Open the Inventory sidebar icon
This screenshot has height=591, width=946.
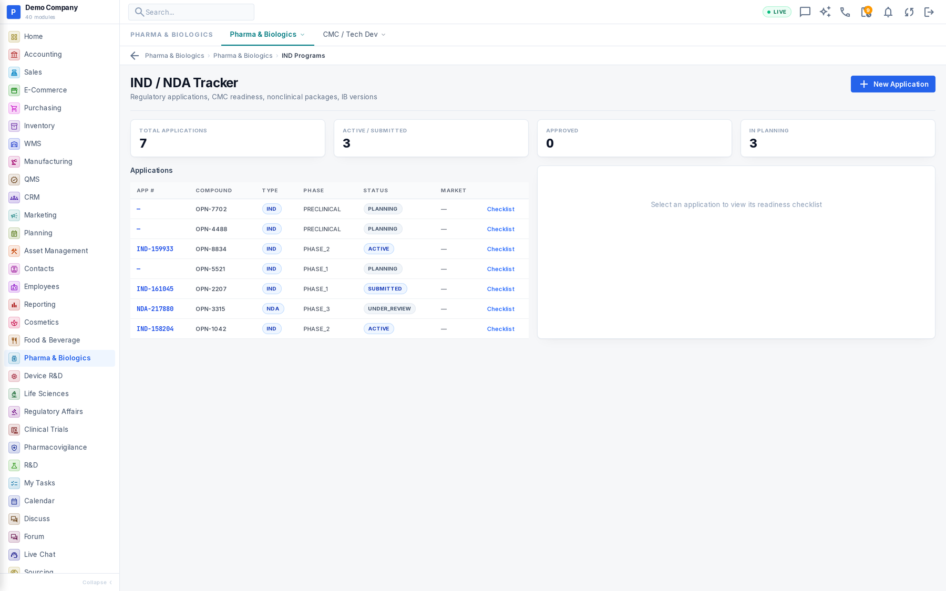click(14, 126)
